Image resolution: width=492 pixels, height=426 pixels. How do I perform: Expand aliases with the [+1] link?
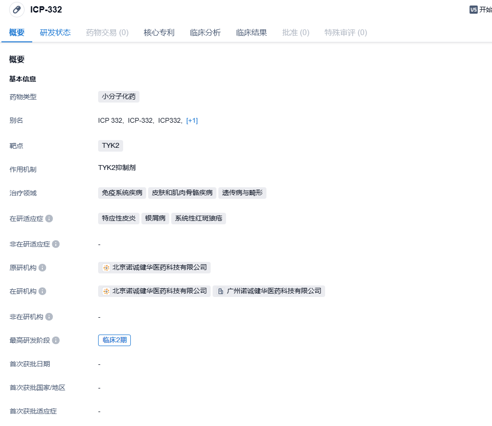(192, 120)
